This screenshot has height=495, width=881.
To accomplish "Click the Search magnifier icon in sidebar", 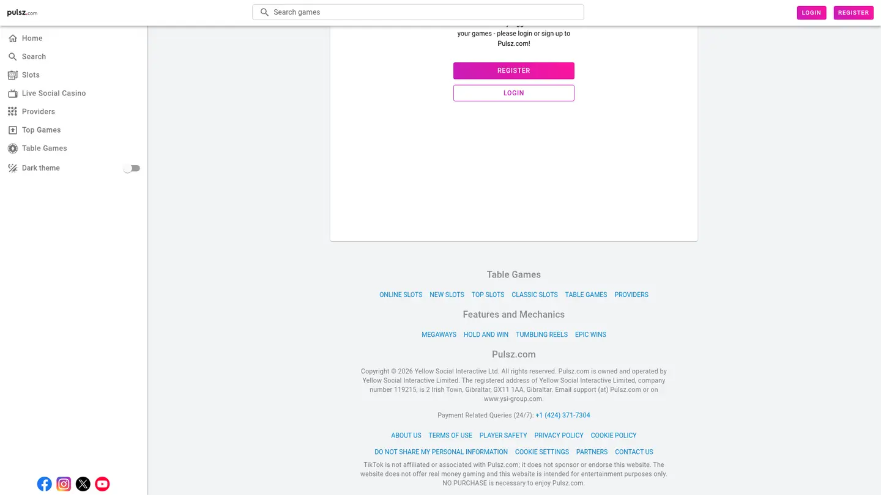I will 12,57.
